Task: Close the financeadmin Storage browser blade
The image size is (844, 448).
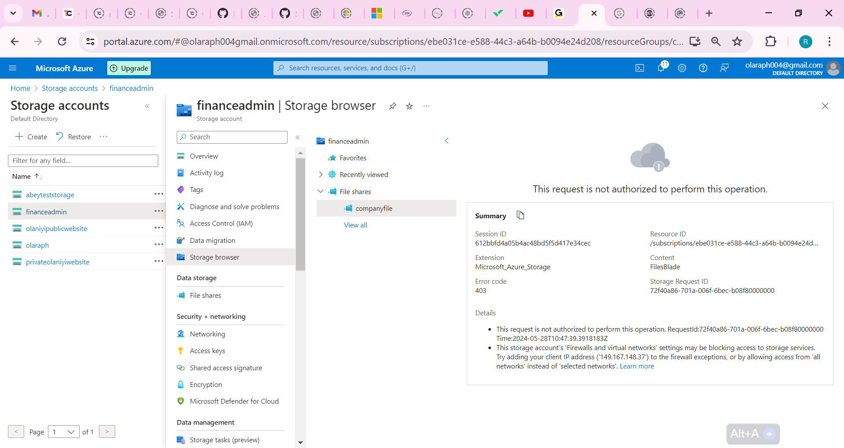Action: click(x=825, y=106)
